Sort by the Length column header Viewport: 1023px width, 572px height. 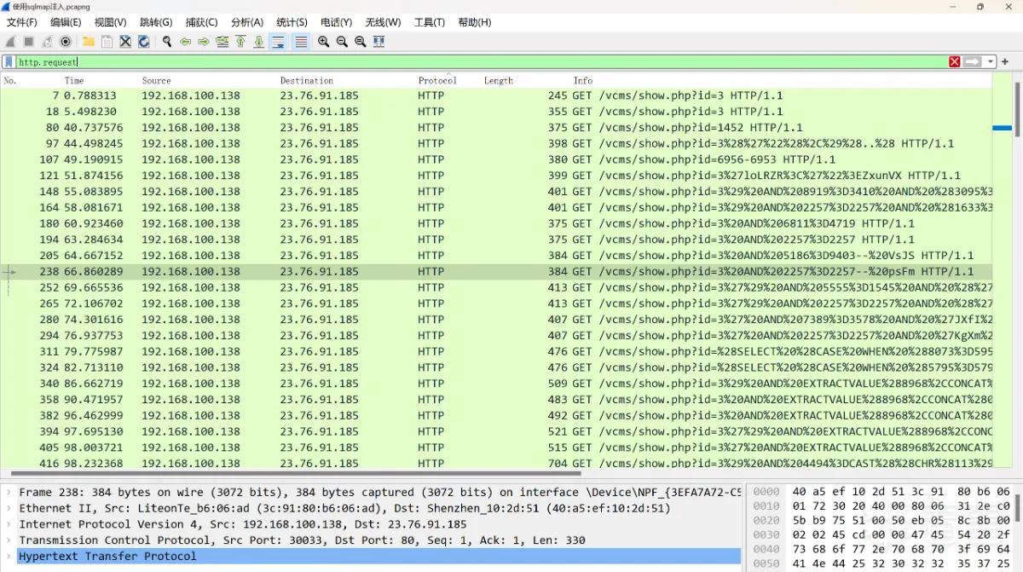(x=499, y=81)
